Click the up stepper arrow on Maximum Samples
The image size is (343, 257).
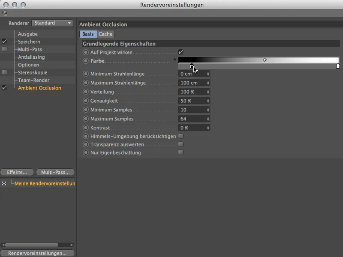208,117
